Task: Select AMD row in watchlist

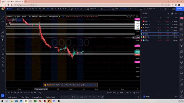Action: coord(160,28)
